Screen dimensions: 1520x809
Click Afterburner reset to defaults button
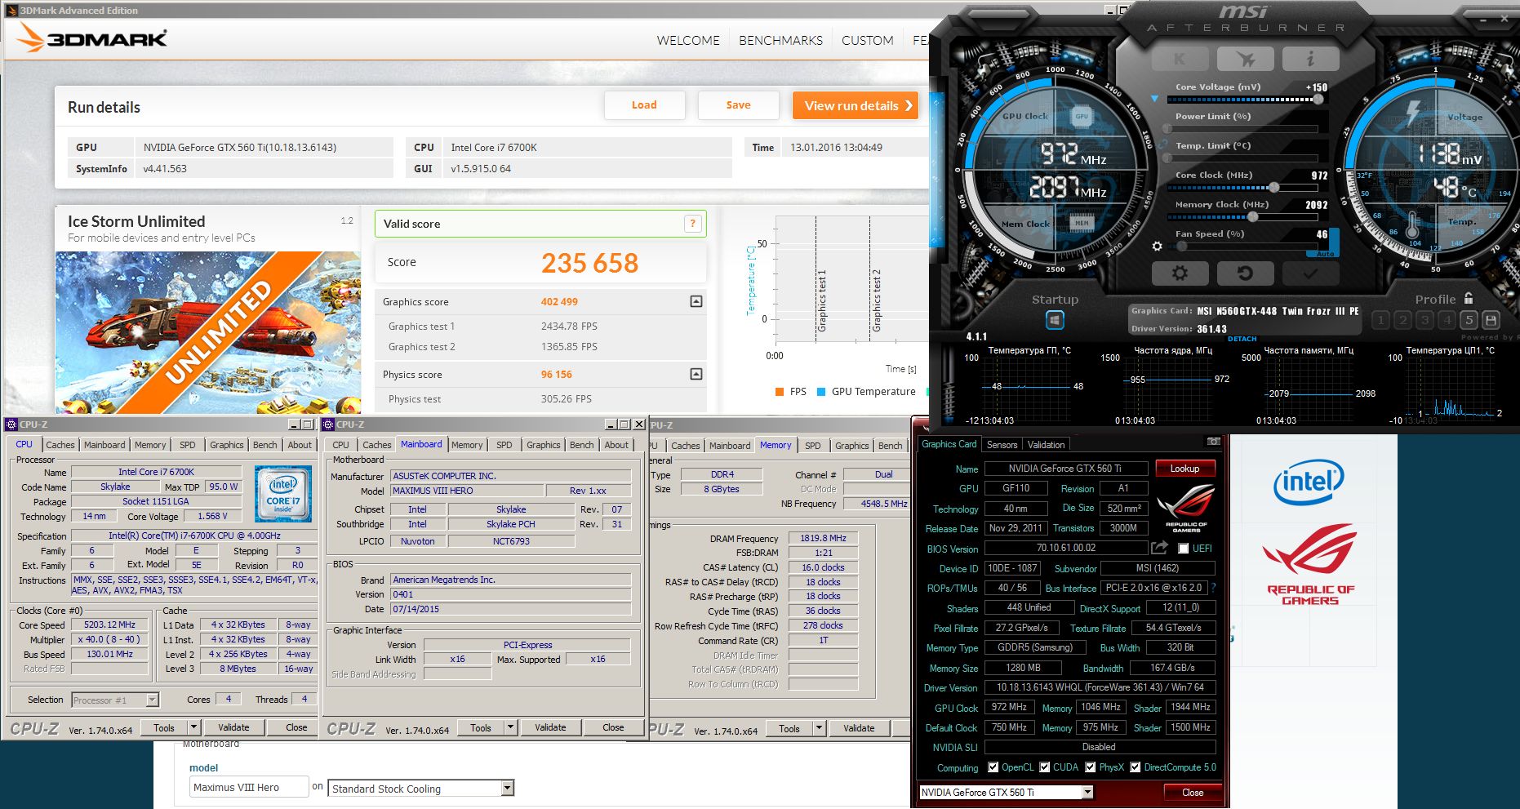pyautogui.click(x=1245, y=273)
